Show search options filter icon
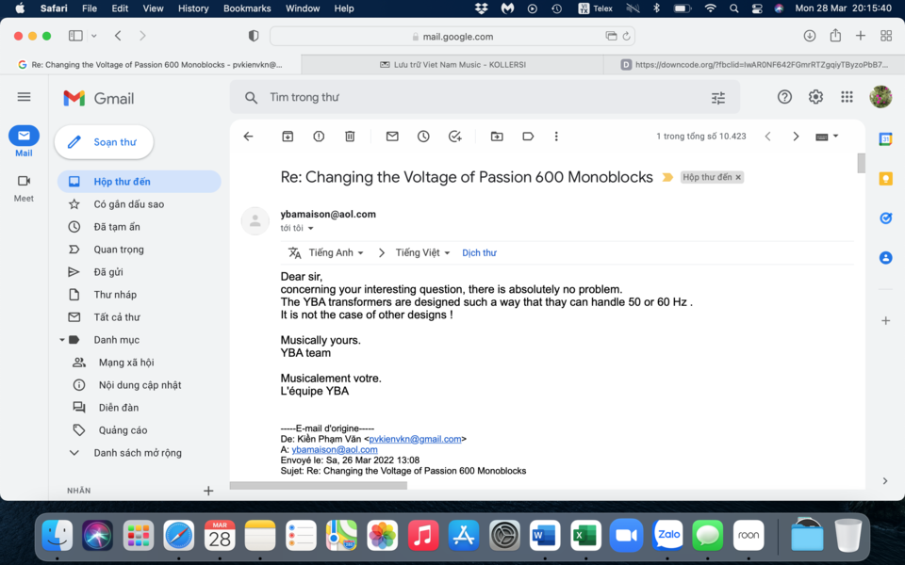This screenshot has width=905, height=565. [x=718, y=98]
